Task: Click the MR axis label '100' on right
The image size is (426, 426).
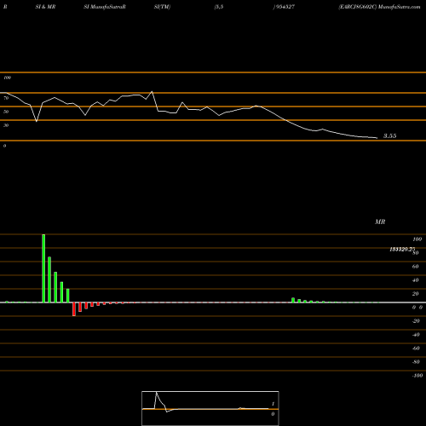Action: coord(417,239)
